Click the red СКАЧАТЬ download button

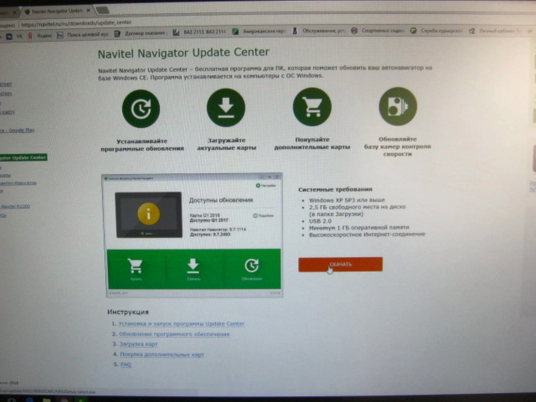(x=340, y=264)
